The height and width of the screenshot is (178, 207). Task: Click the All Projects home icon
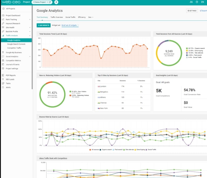pos(3,8)
